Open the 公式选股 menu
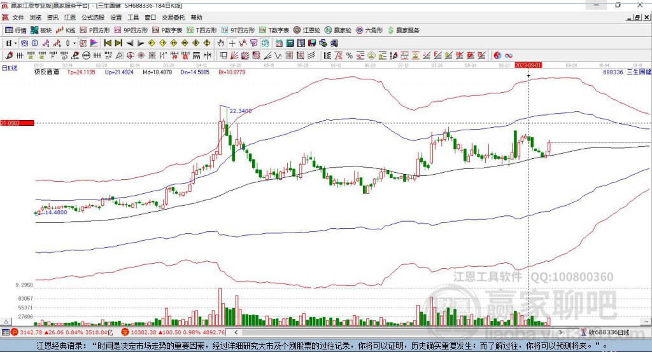This screenshot has height=352, width=652. [x=93, y=17]
